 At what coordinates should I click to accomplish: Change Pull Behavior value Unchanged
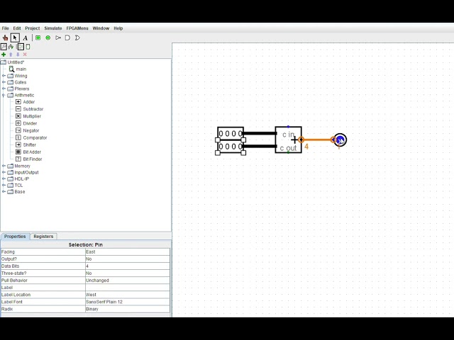click(x=128, y=280)
